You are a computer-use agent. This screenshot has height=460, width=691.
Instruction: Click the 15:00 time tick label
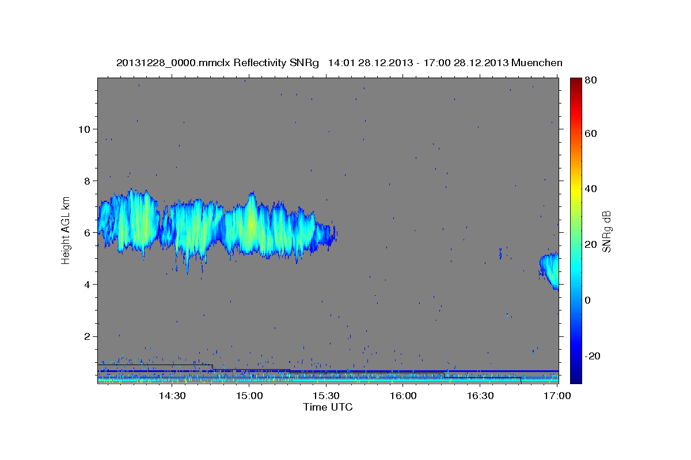[x=249, y=396]
